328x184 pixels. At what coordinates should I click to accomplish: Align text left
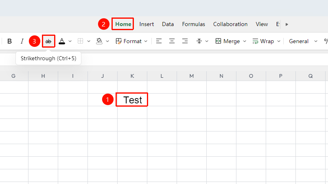pos(159,41)
